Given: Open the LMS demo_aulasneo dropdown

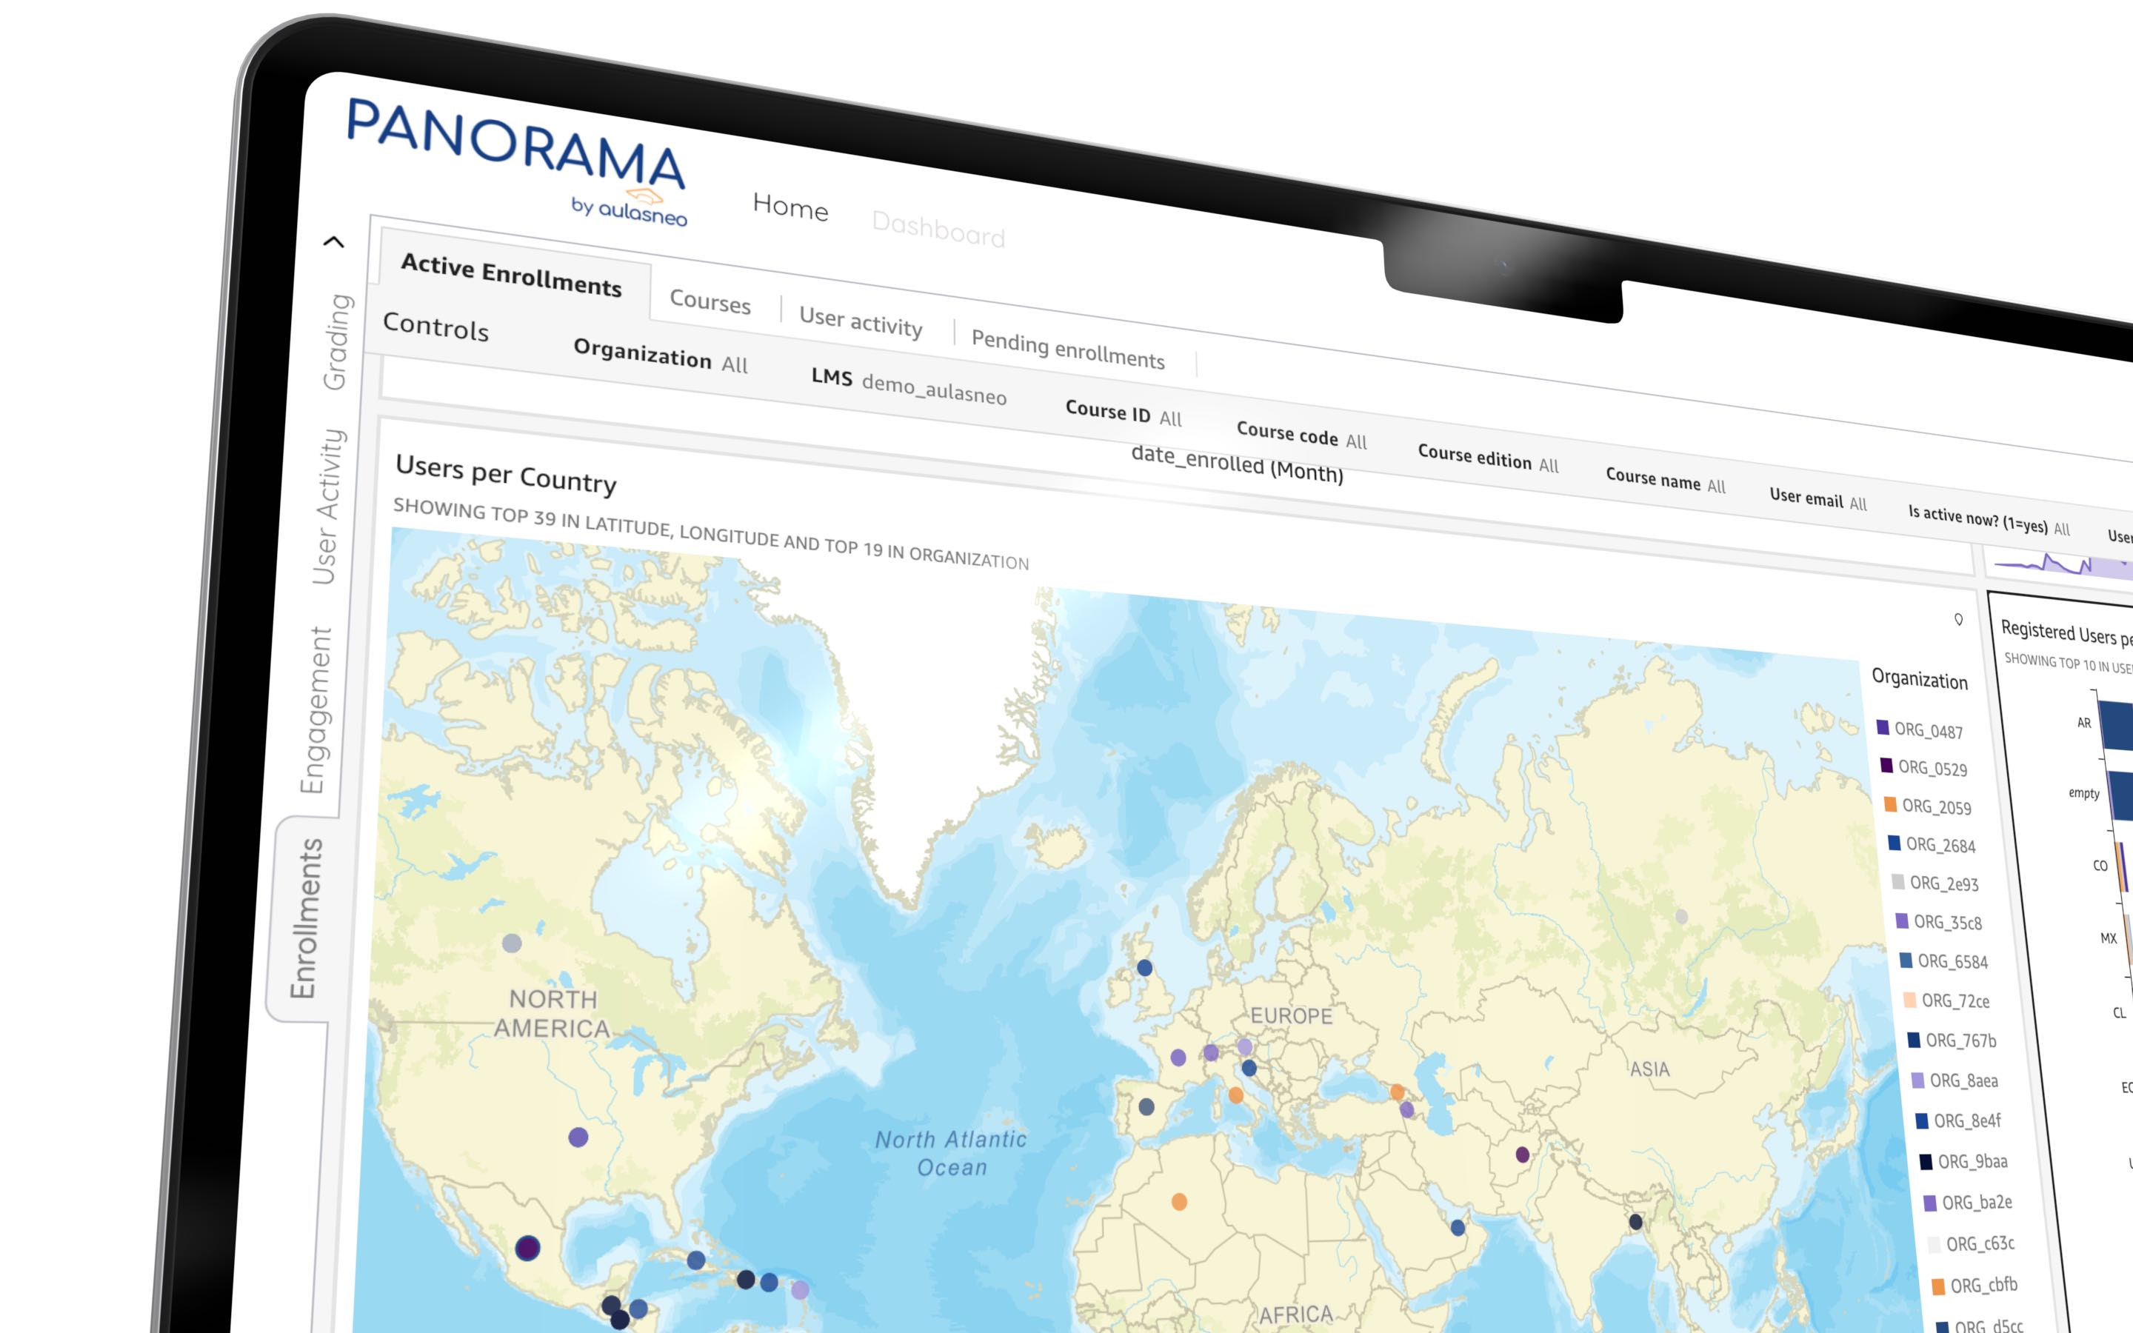Looking at the screenshot, I should (x=909, y=385).
